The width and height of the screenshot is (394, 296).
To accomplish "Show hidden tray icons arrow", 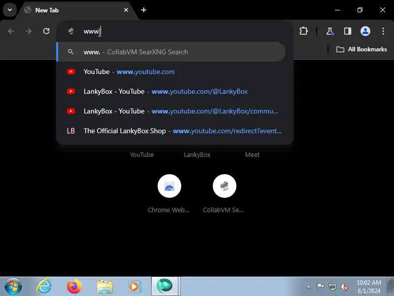I will (x=309, y=287).
